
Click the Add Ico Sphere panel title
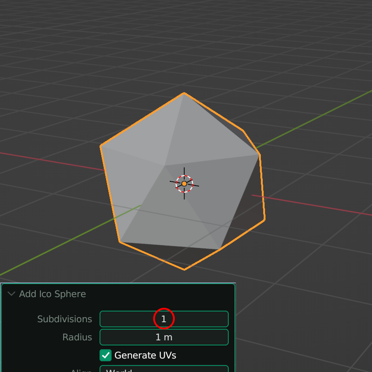(x=53, y=294)
